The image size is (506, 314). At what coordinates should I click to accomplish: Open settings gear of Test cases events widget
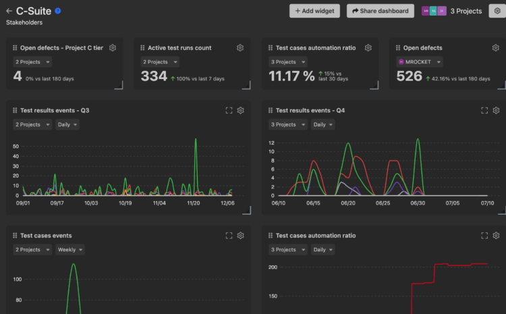240,236
